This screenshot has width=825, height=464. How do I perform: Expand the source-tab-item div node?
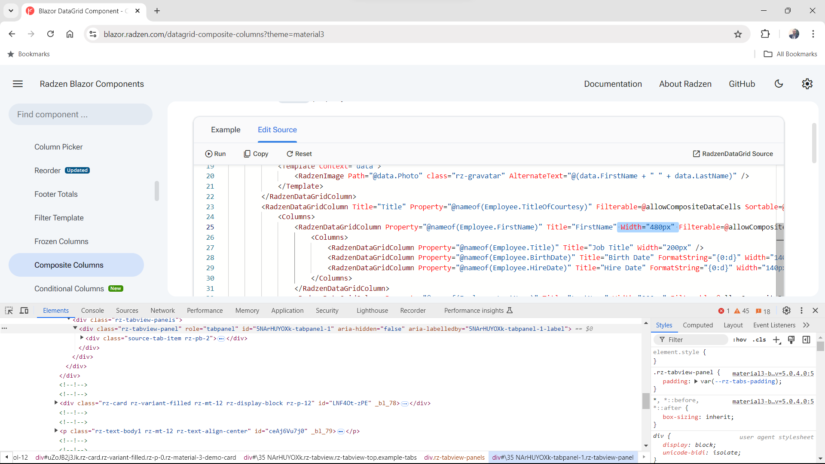click(x=82, y=338)
